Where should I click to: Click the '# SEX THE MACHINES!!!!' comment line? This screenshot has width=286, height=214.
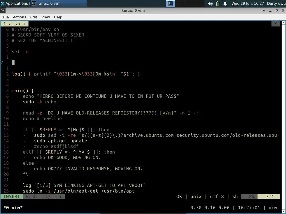pos(42,40)
